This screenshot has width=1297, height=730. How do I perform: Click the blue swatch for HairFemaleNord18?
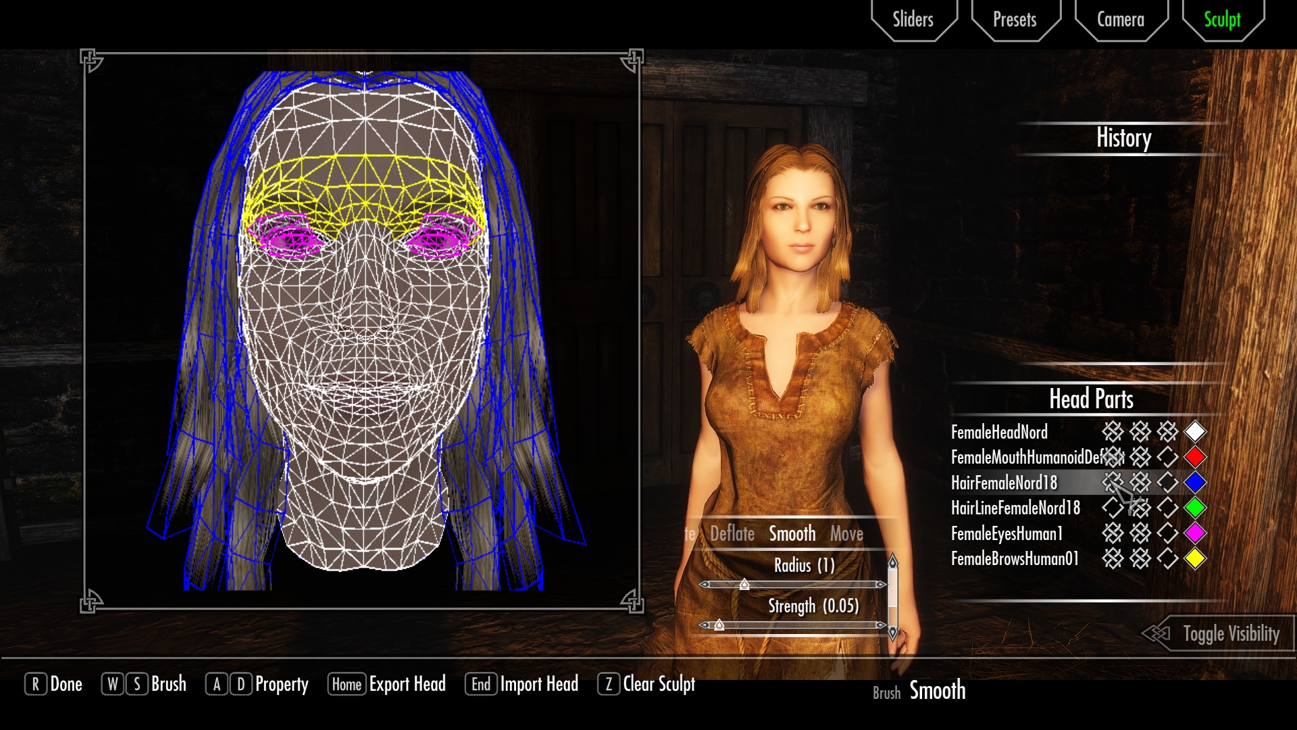[1195, 482]
